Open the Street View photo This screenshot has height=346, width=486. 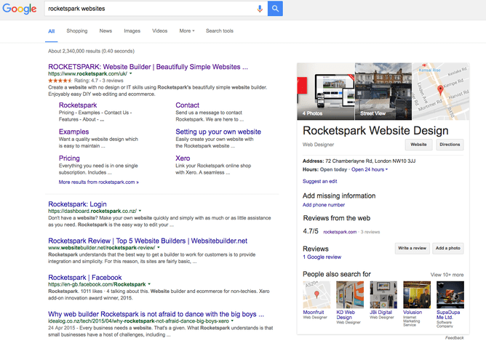tap(383, 92)
